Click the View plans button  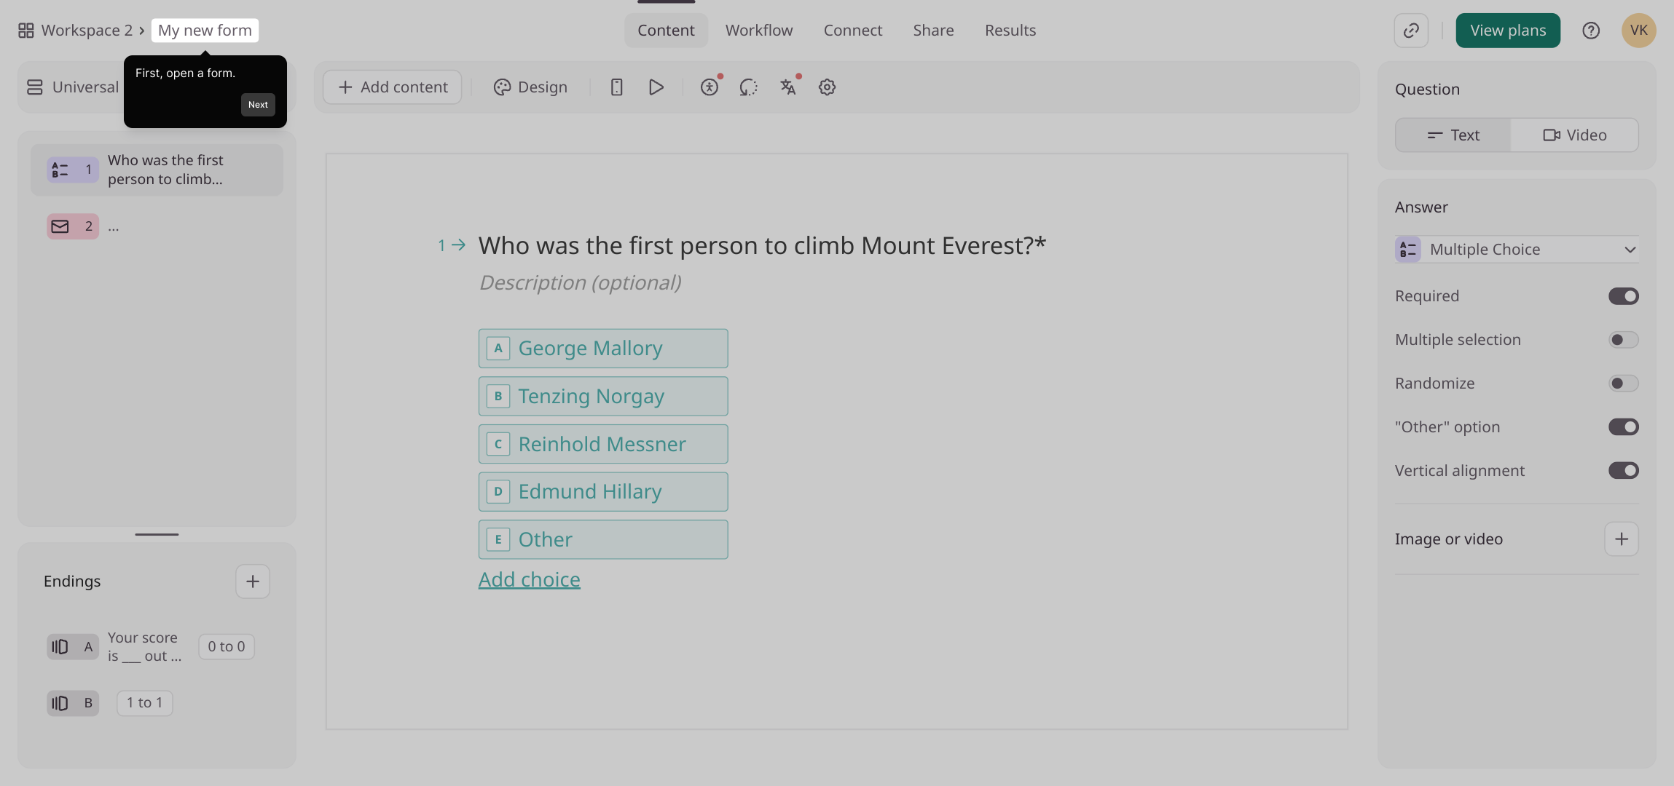[1507, 31]
